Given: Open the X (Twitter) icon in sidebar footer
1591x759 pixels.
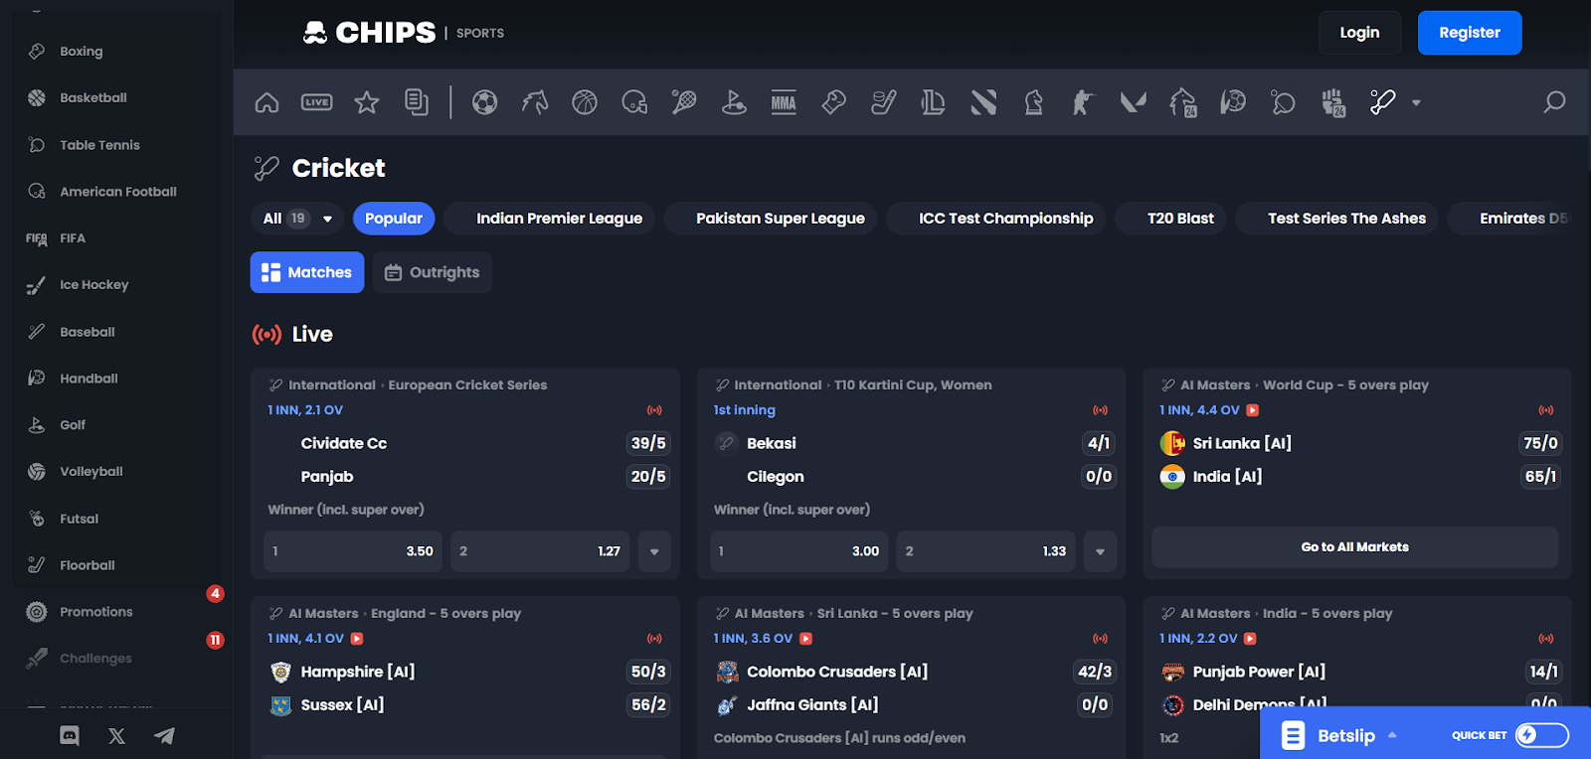Looking at the screenshot, I should [117, 736].
